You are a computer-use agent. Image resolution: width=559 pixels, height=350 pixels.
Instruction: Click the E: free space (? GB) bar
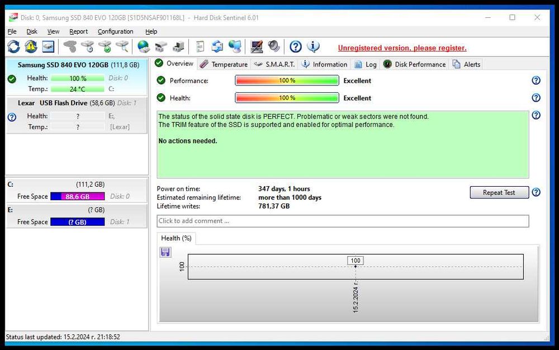[x=77, y=222]
